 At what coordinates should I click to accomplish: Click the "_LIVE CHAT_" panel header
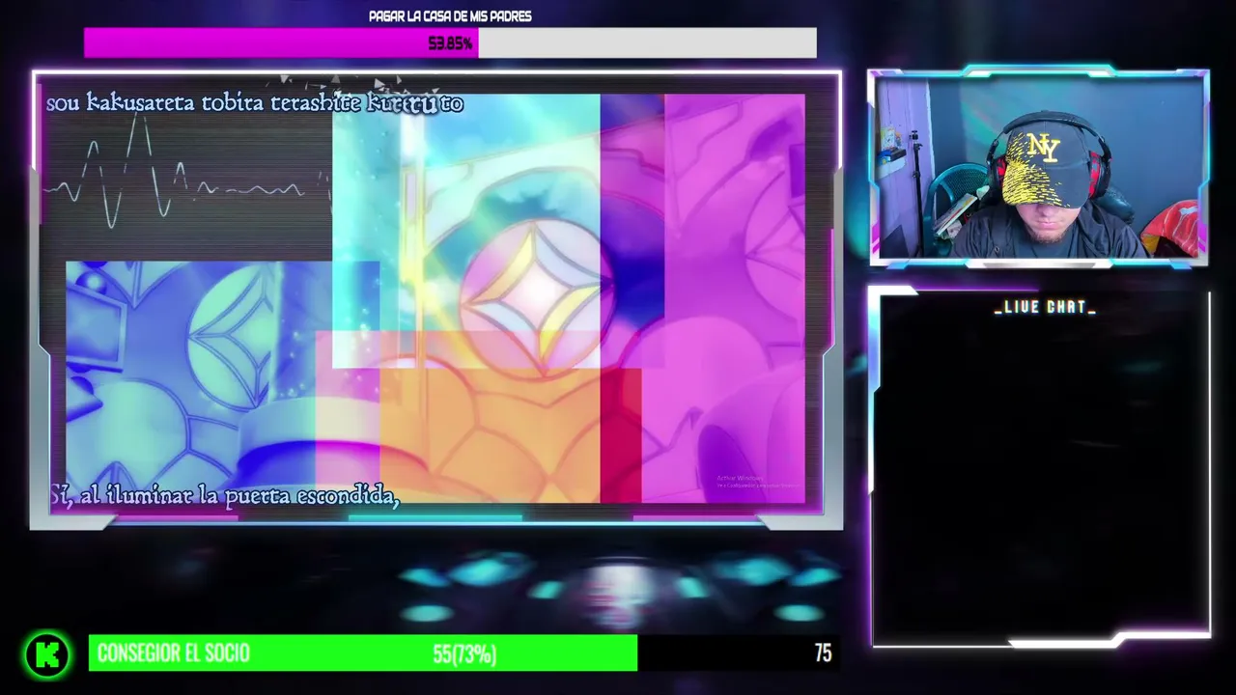pos(1045,307)
